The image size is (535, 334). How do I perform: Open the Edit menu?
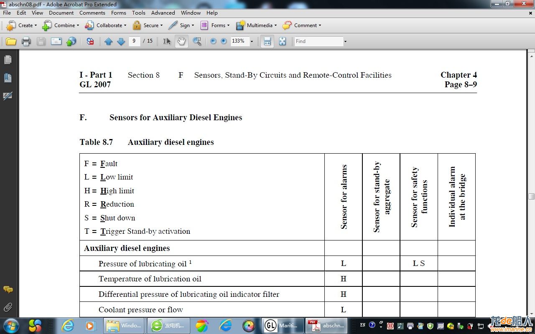[21, 13]
